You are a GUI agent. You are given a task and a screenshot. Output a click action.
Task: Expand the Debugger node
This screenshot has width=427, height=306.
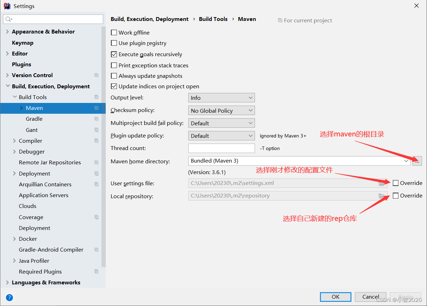click(x=14, y=151)
